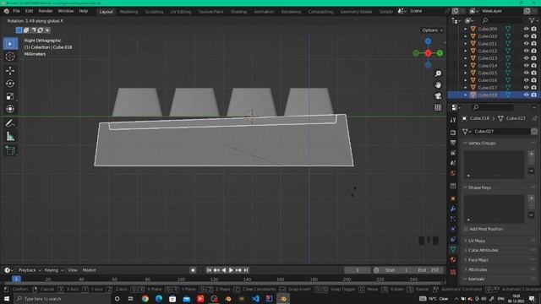Select the Transform tool
The width and height of the screenshot is (541, 304).
(10, 109)
